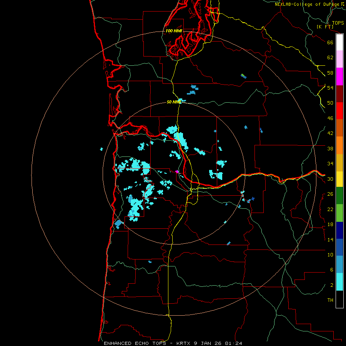346x346 pixels.
Task: Select the 58 legend value
Action: pos(330,73)
